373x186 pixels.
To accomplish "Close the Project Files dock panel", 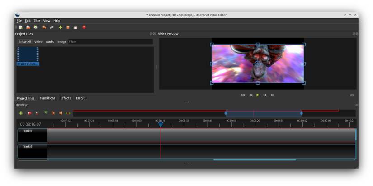I will coord(154,34).
